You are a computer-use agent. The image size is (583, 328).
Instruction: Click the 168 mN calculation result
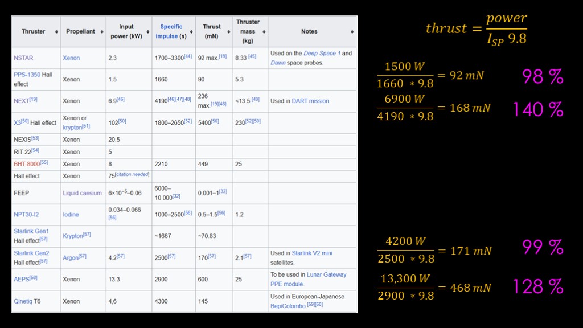click(470, 108)
